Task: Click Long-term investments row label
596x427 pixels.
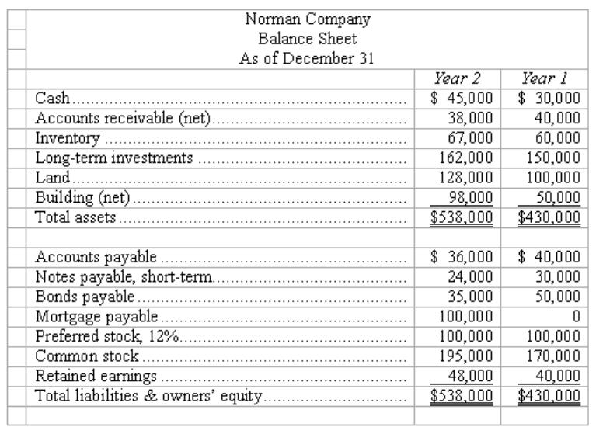Action: 114,158
